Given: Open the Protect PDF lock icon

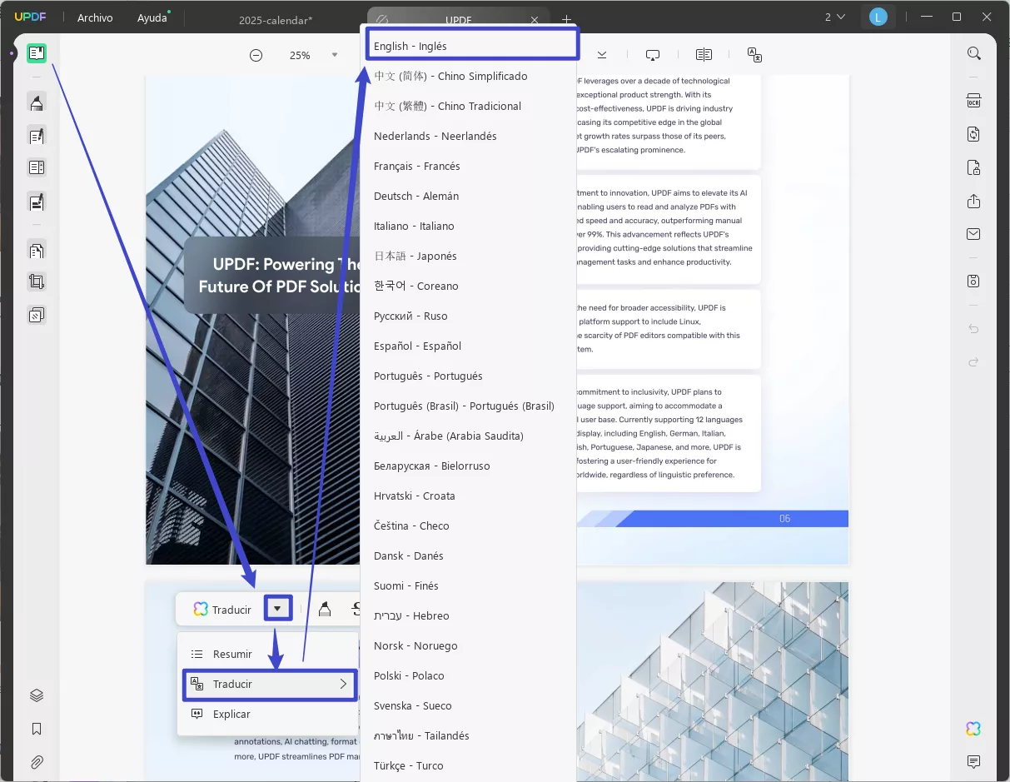Looking at the screenshot, I should (x=973, y=168).
